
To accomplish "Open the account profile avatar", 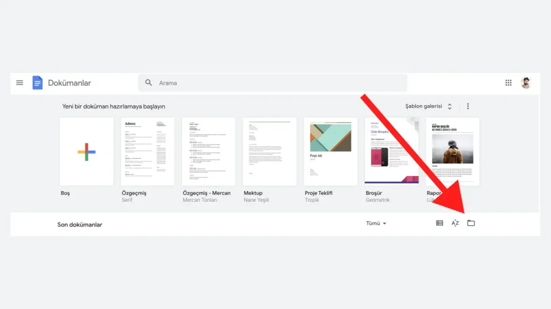I will pyautogui.click(x=526, y=83).
